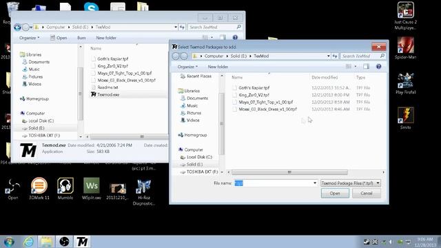
Task: Open the Smite desktop shortcut
Action: coord(405,118)
